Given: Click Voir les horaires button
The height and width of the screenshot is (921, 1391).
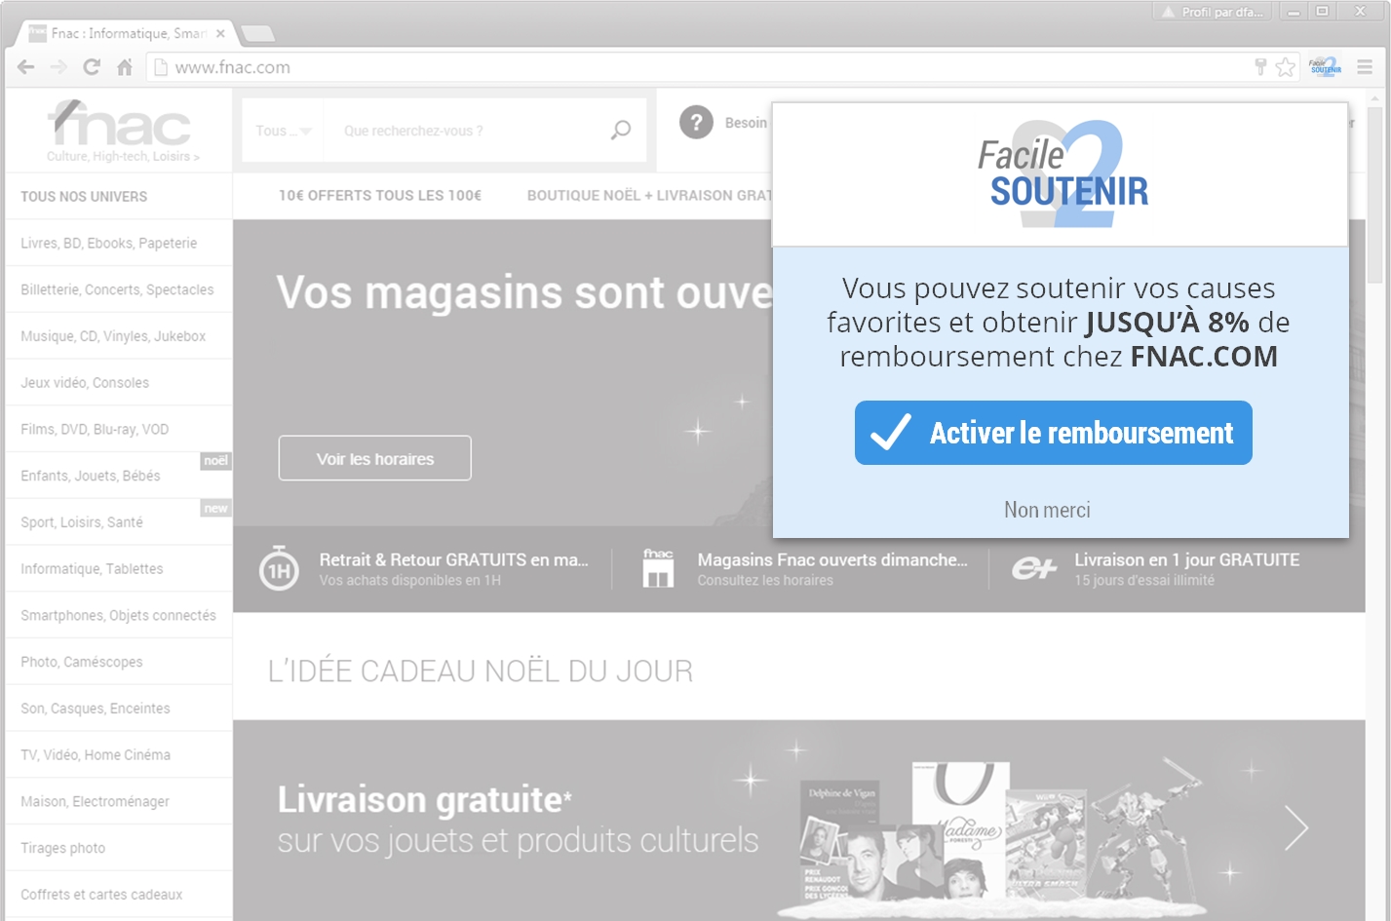Looking at the screenshot, I should [375, 458].
